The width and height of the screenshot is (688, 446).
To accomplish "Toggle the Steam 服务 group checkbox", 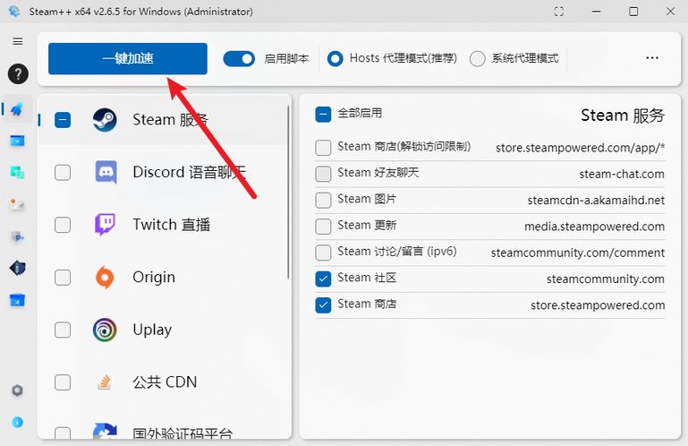I will 63,119.
